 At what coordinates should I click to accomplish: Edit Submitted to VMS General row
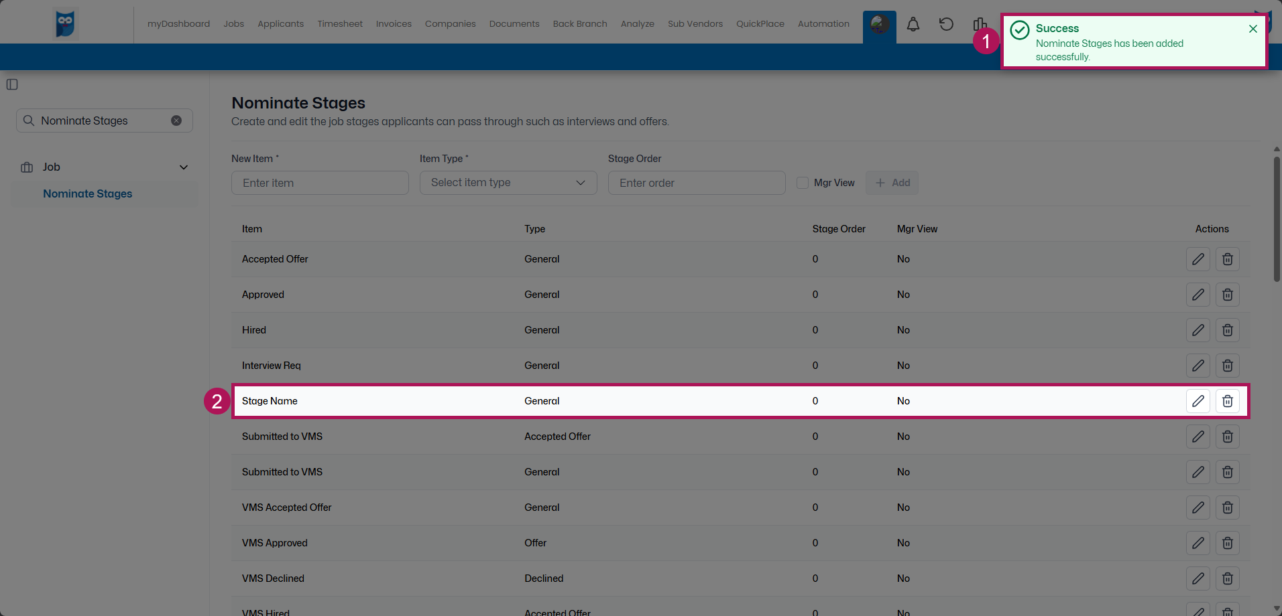click(1198, 472)
